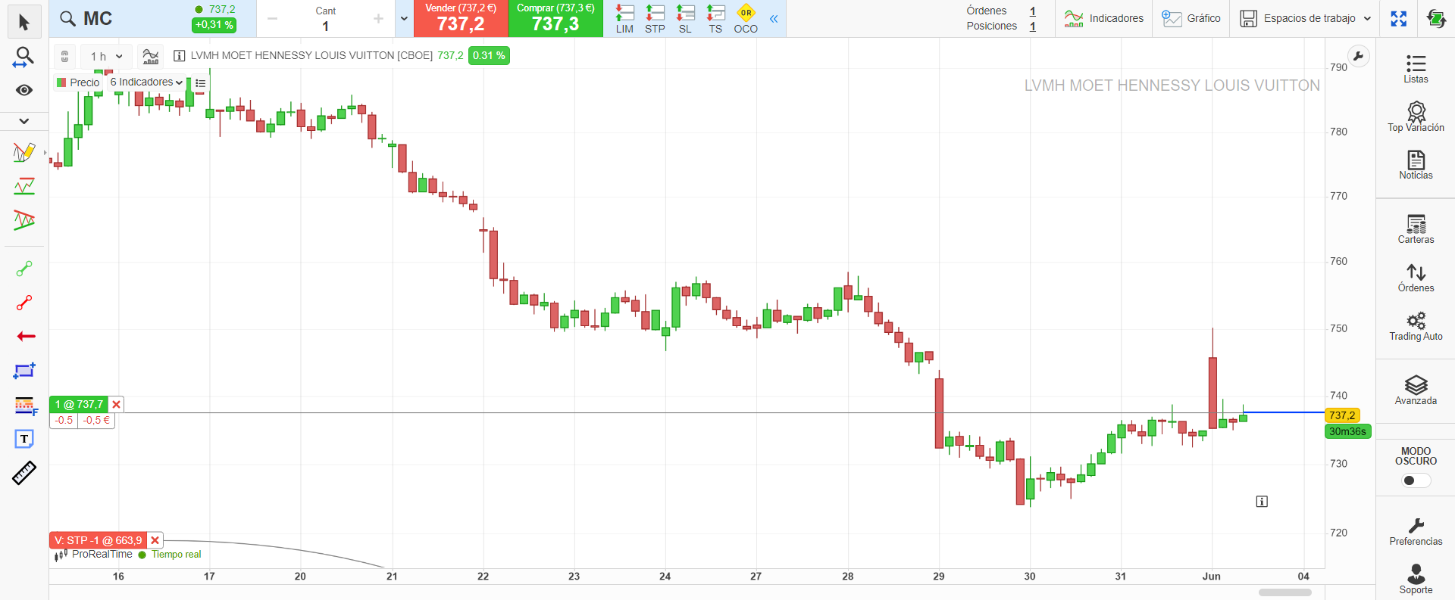
Task: Toggle the eye visibility icon
Action: click(x=24, y=90)
